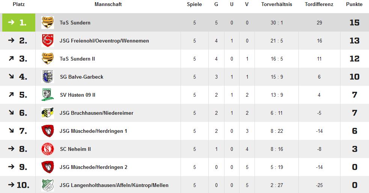Screen dimensions: 369x193
Task: Open the JSG Freienohl/Oeventrop/Wennemen red crest
Action: [x=48, y=41]
